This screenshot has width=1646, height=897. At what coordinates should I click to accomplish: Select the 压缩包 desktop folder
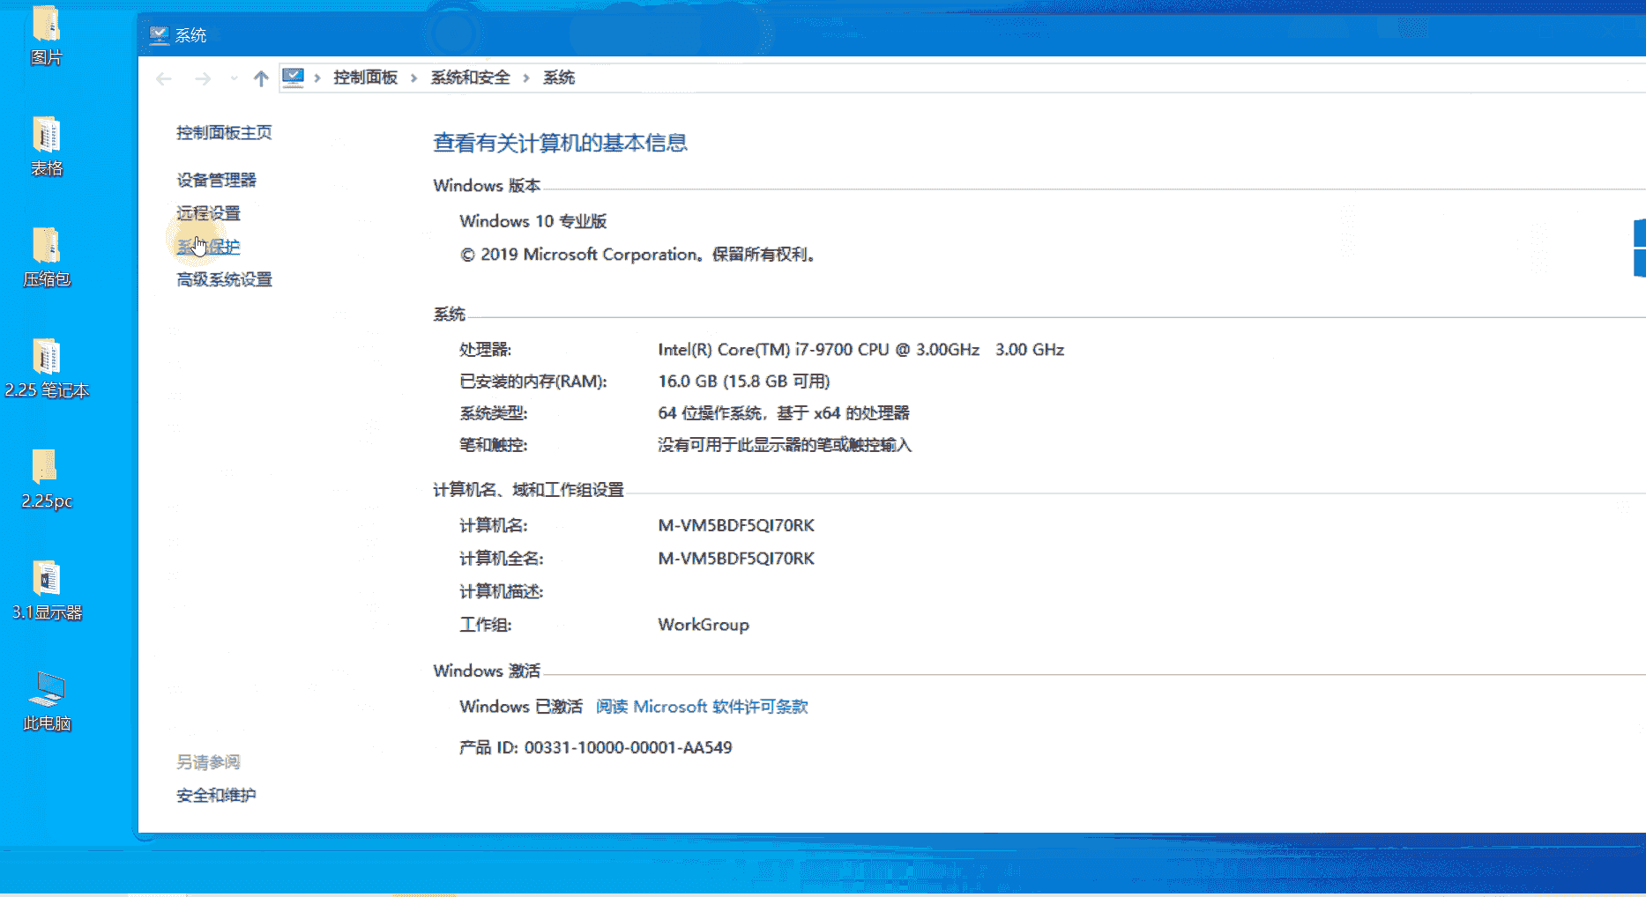(x=46, y=257)
